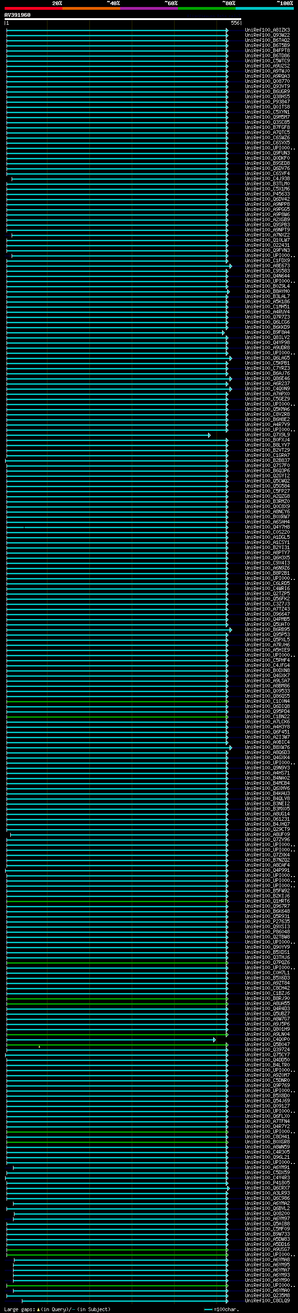
Task: Click the red 20% identity legend segment
Action: coord(34,9)
